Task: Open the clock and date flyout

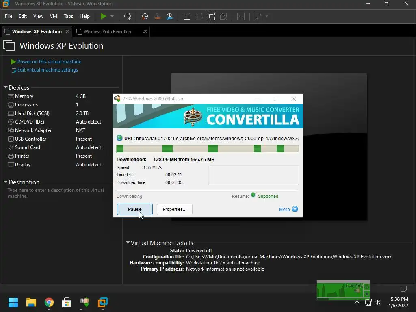Action: [x=399, y=302]
